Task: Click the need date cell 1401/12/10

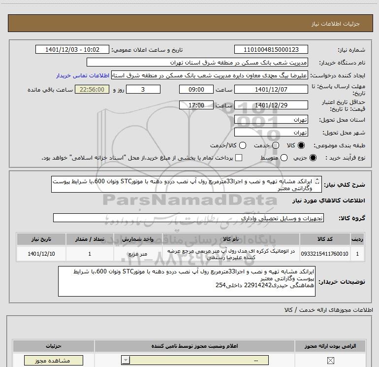Action: coord(41,254)
